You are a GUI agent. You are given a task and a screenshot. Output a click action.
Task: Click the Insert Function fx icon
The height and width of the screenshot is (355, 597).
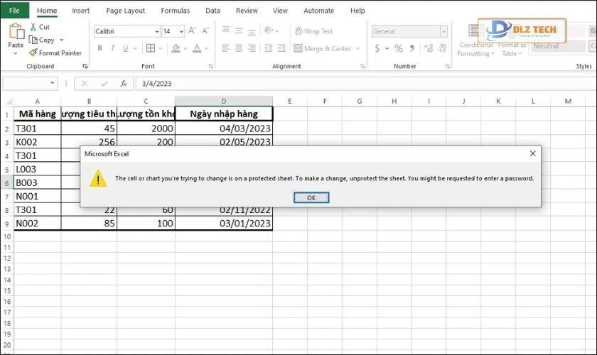[x=123, y=83]
